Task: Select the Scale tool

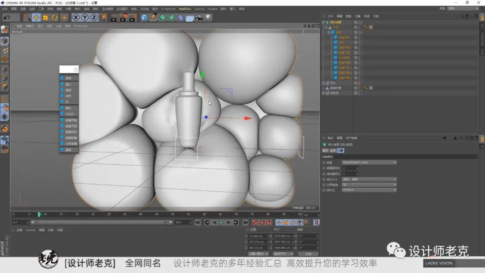Action: 45,18
